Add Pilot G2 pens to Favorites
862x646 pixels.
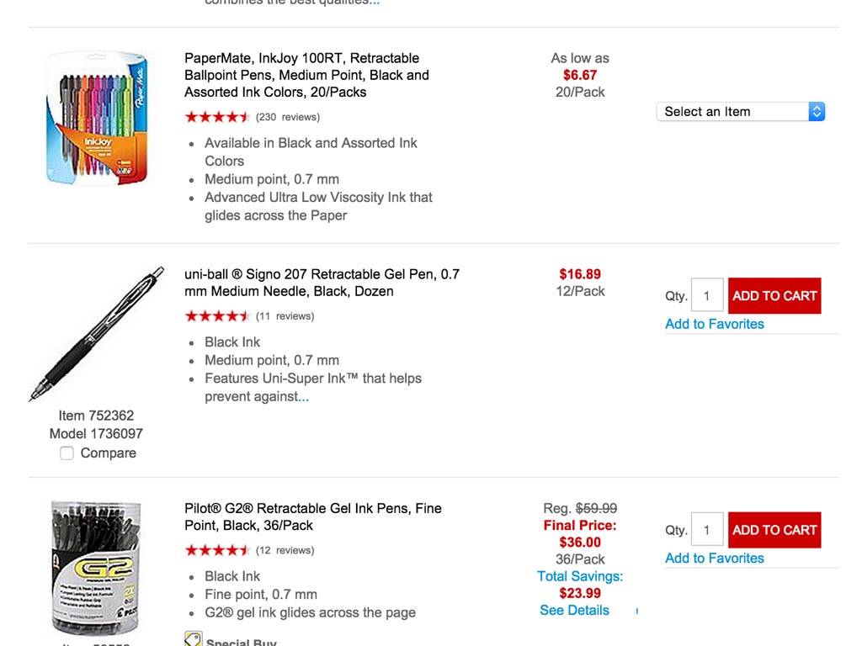714,559
